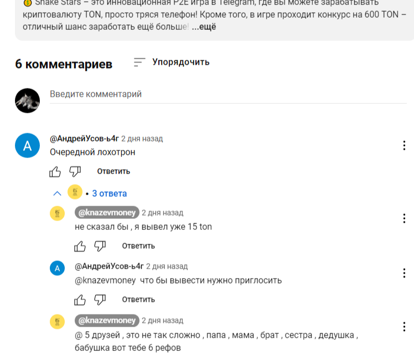
Task: Like the 'что бы вывести нужно приглосить' reply
Action: click(80, 300)
